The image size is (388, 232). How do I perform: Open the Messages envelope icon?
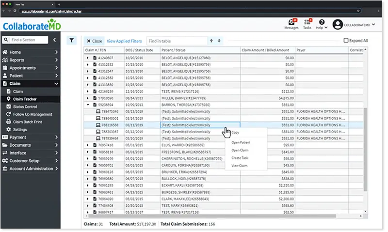tap(291, 22)
